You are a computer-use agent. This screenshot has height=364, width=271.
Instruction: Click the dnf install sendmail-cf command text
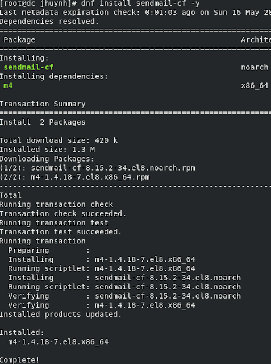click(x=140, y=3)
